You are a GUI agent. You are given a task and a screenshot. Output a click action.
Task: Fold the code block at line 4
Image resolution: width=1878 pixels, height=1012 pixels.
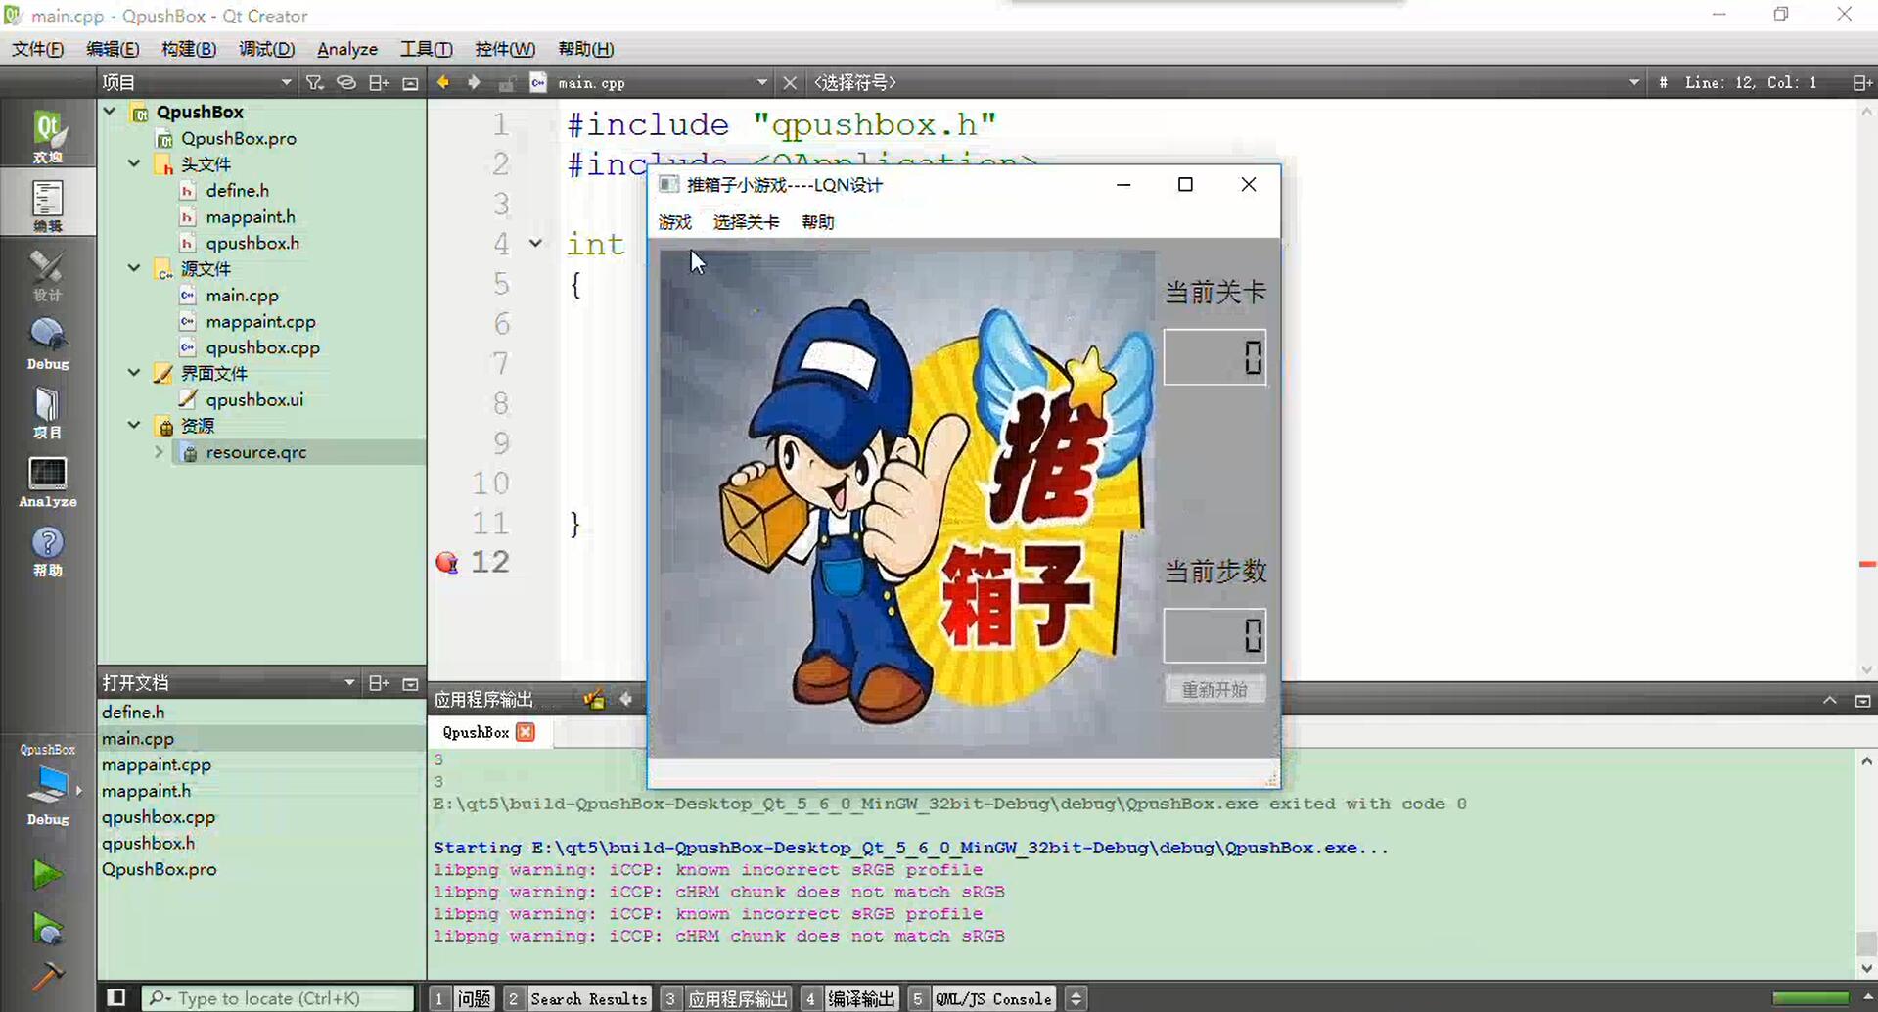pos(536,243)
